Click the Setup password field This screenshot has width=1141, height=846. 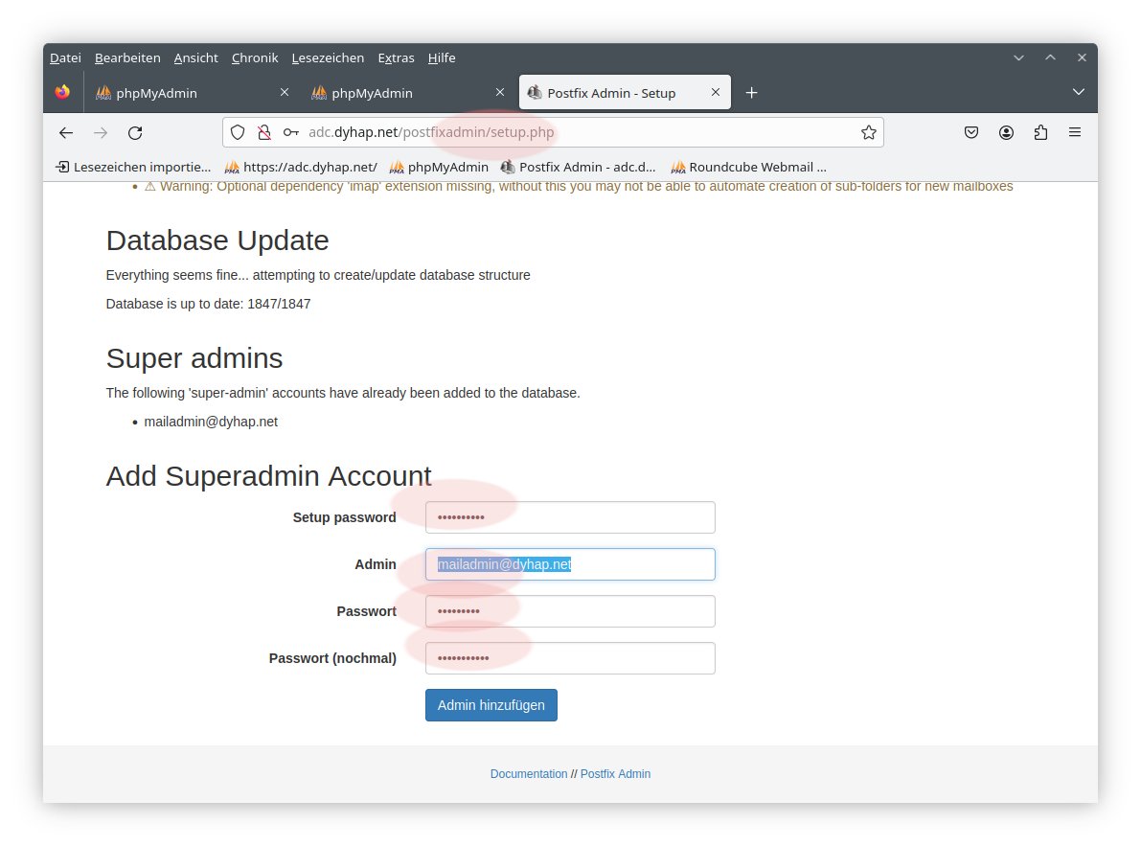[570, 517]
